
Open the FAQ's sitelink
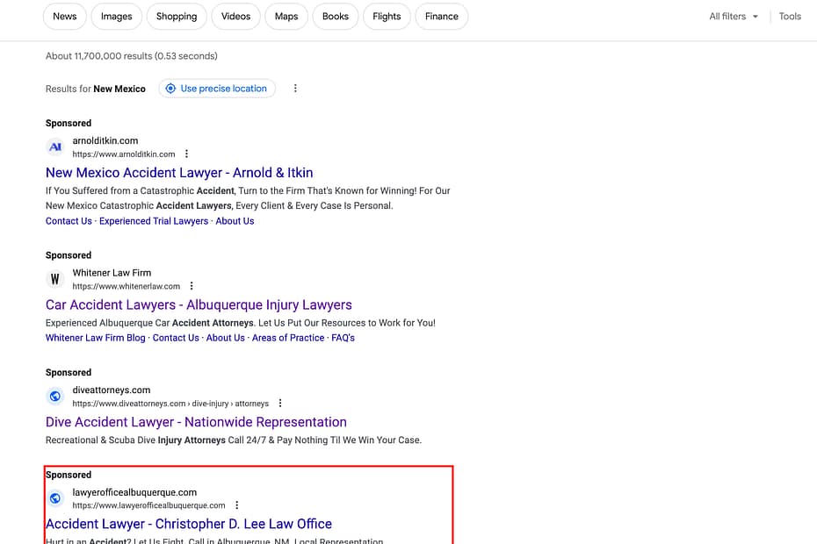343,338
